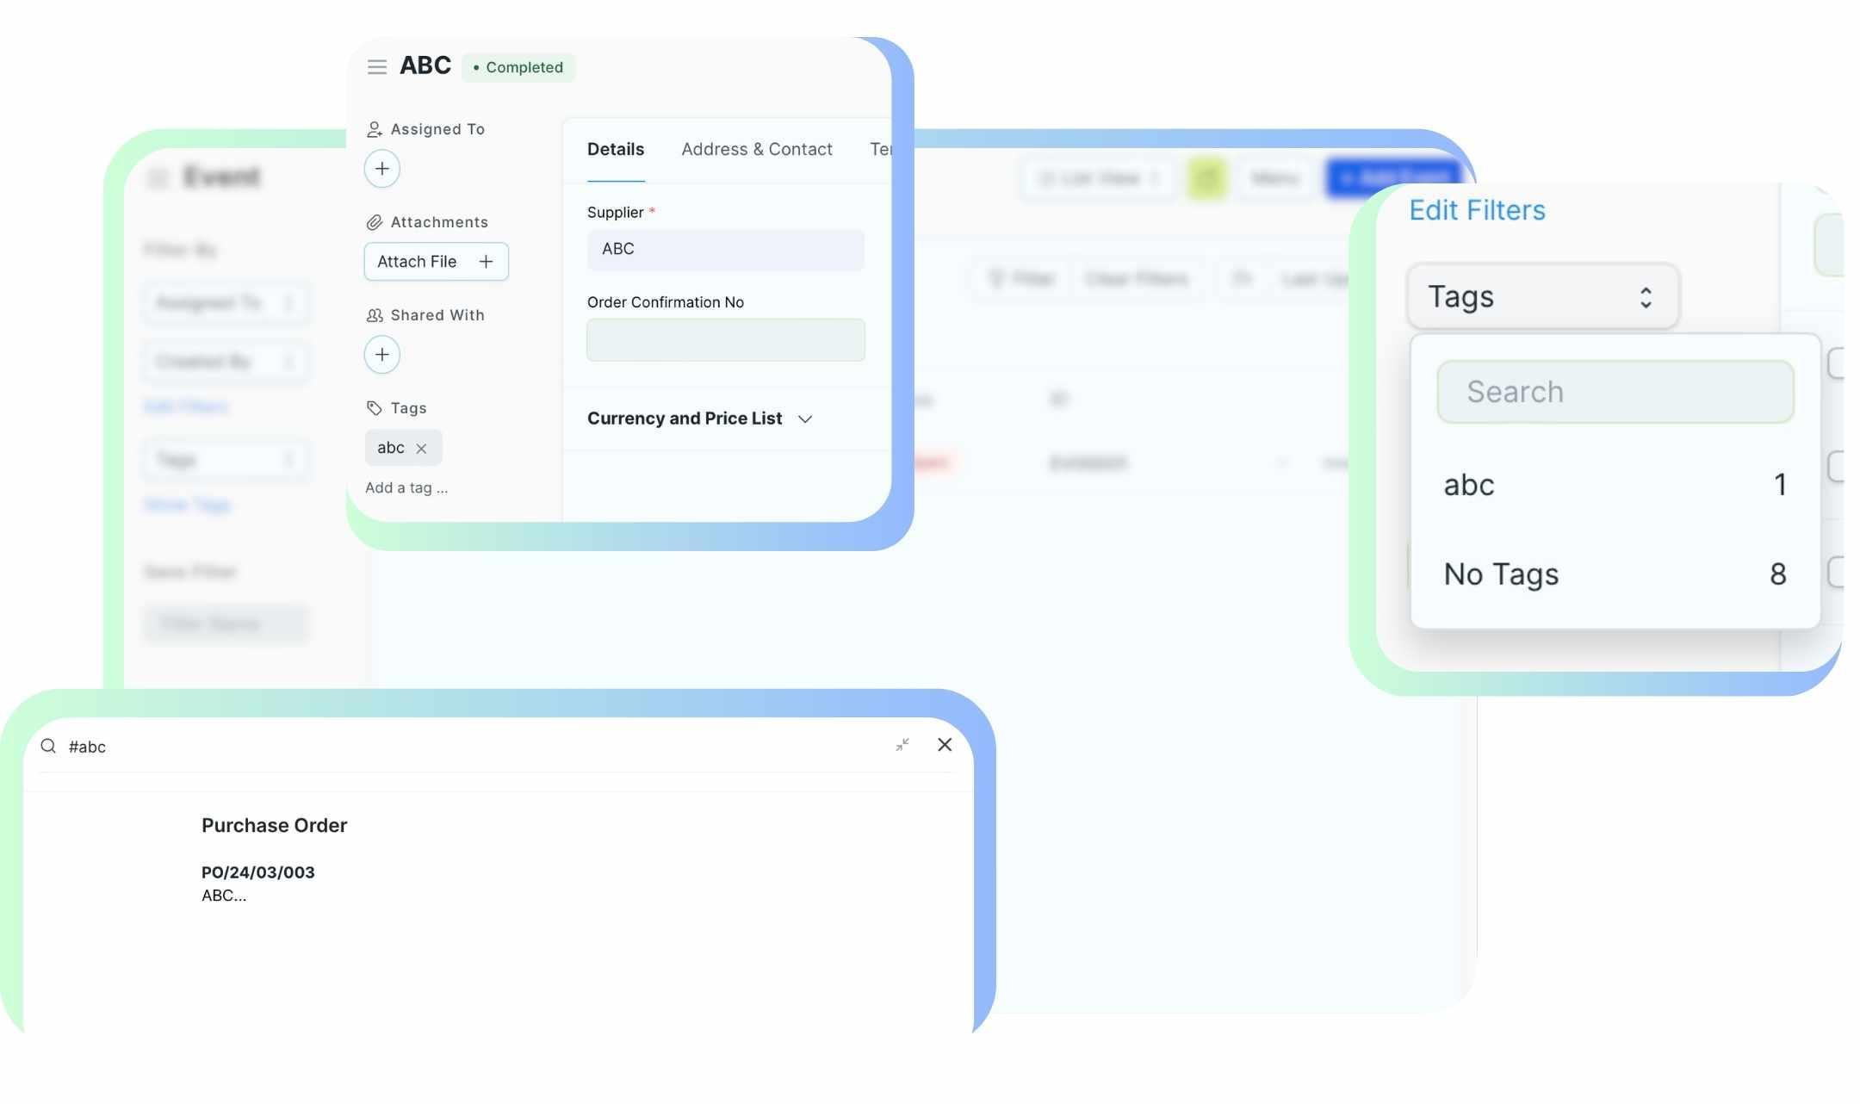Minimize the search dialog with collapse icon

tap(902, 745)
